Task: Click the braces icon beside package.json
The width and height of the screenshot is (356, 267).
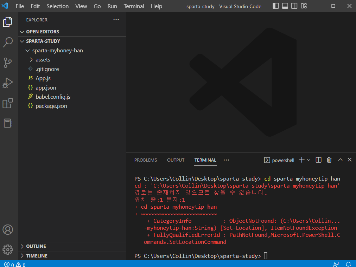Action: [x=30, y=106]
